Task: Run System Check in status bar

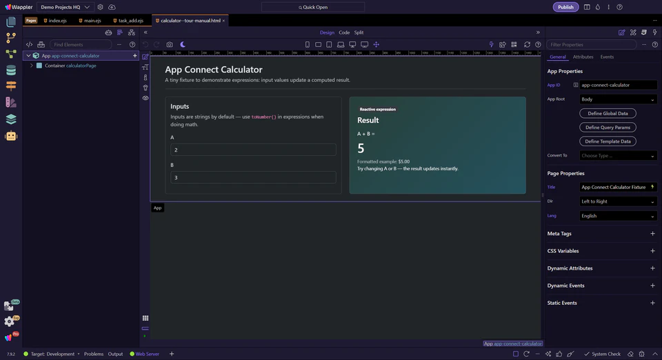Action: pyautogui.click(x=602, y=354)
